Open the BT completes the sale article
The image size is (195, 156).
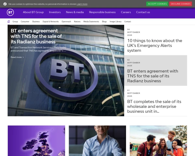pyautogui.click(x=154, y=106)
